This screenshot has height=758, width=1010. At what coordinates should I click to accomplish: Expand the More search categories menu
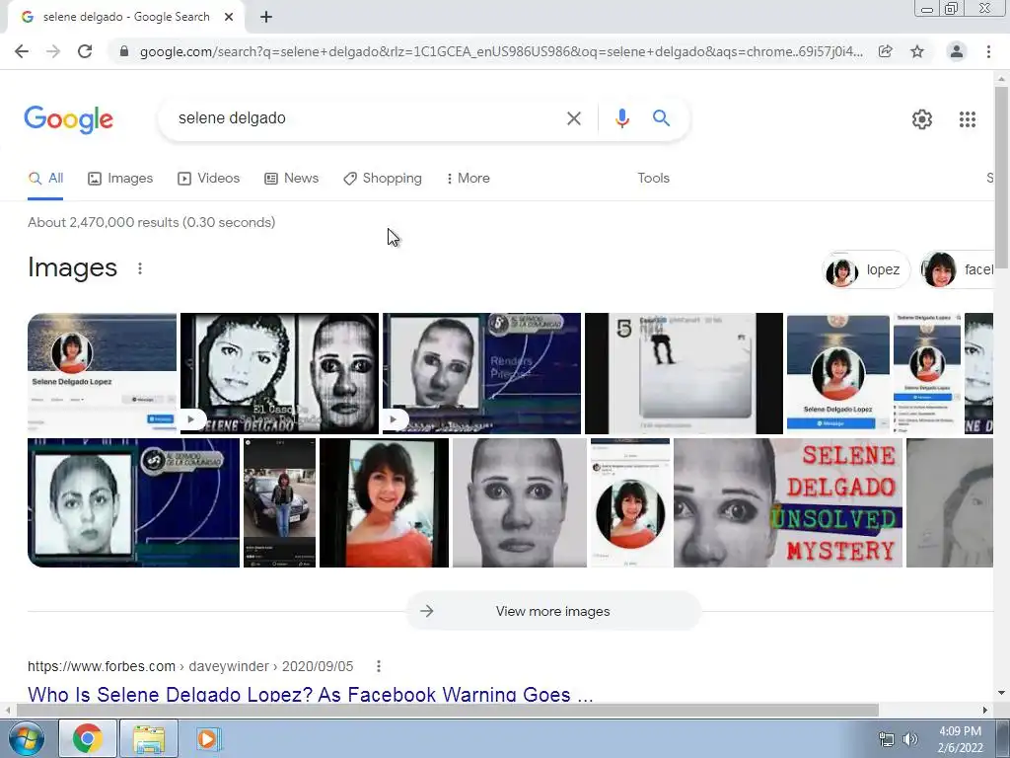469,179
